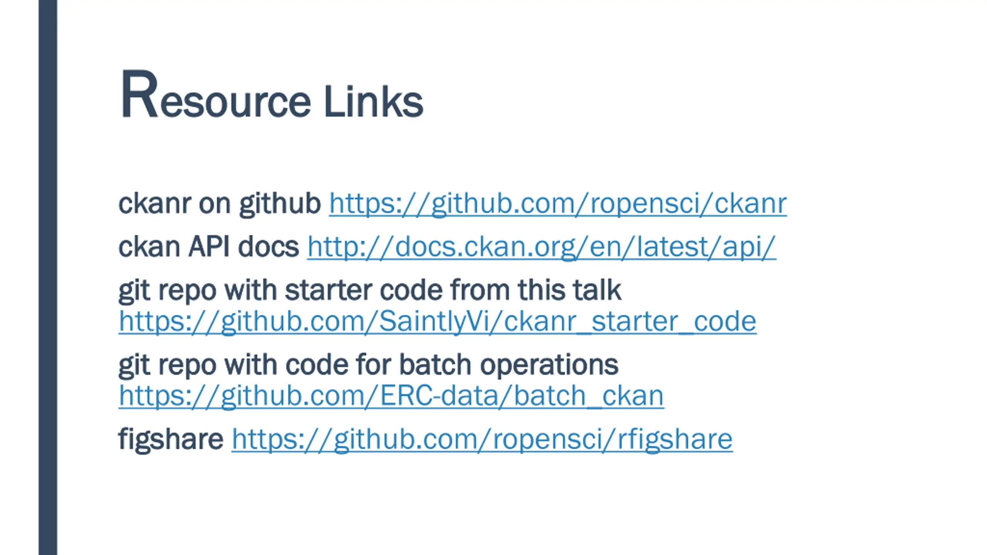Click the word 'operations' in batch line
Viewport: 987px width, 555px height.
click(x=549, y=365)
